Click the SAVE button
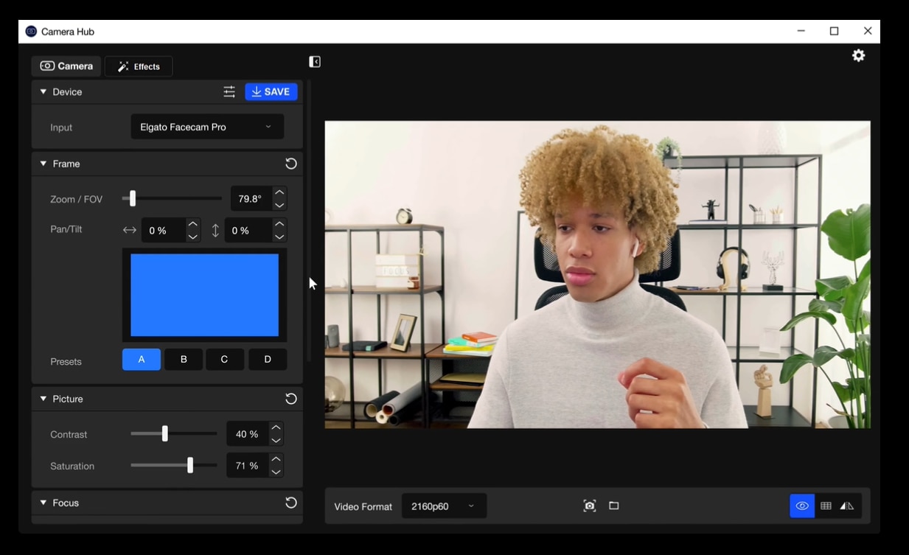Image resolution: width=909 pixels, height=555 pixels. pos(271,92)
